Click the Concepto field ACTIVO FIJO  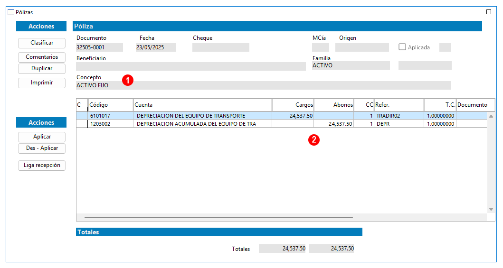(x=263, y=85)
